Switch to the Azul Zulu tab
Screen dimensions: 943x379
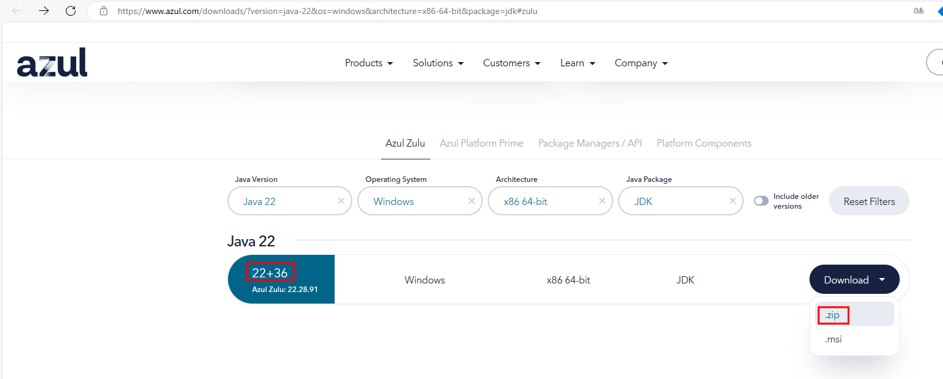(x=405, y=144)
